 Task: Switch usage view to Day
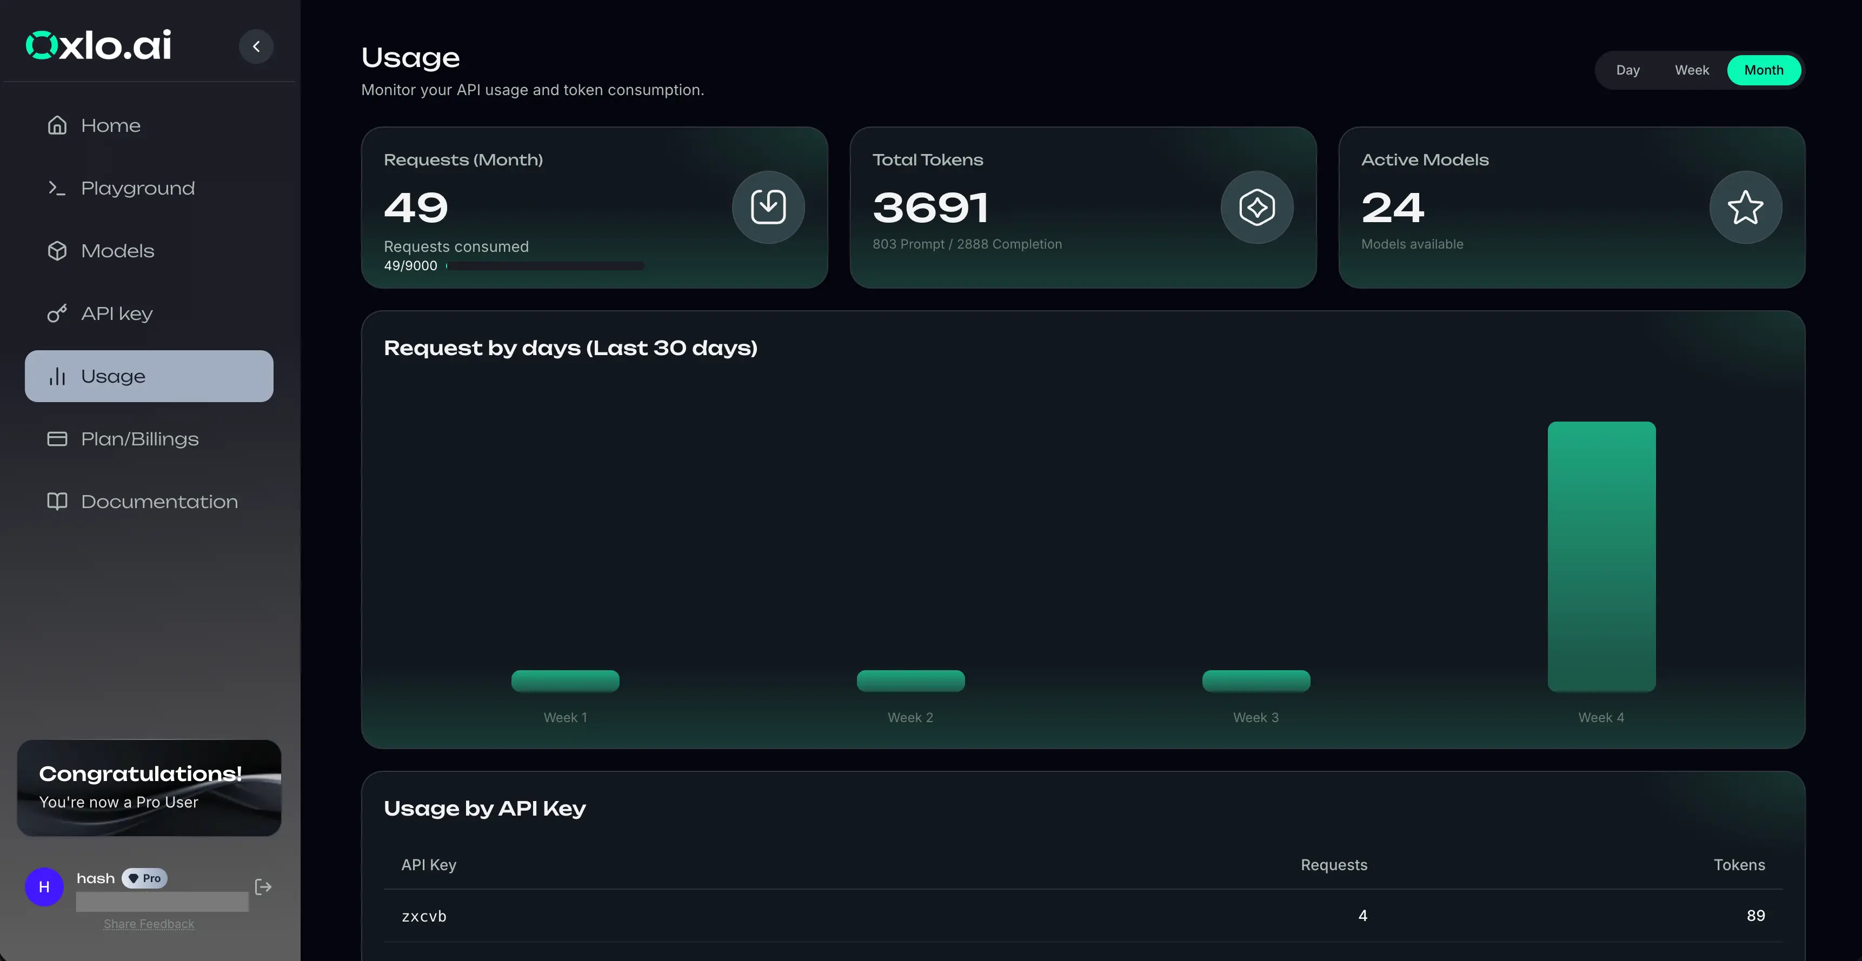(x=1628, y=70)
